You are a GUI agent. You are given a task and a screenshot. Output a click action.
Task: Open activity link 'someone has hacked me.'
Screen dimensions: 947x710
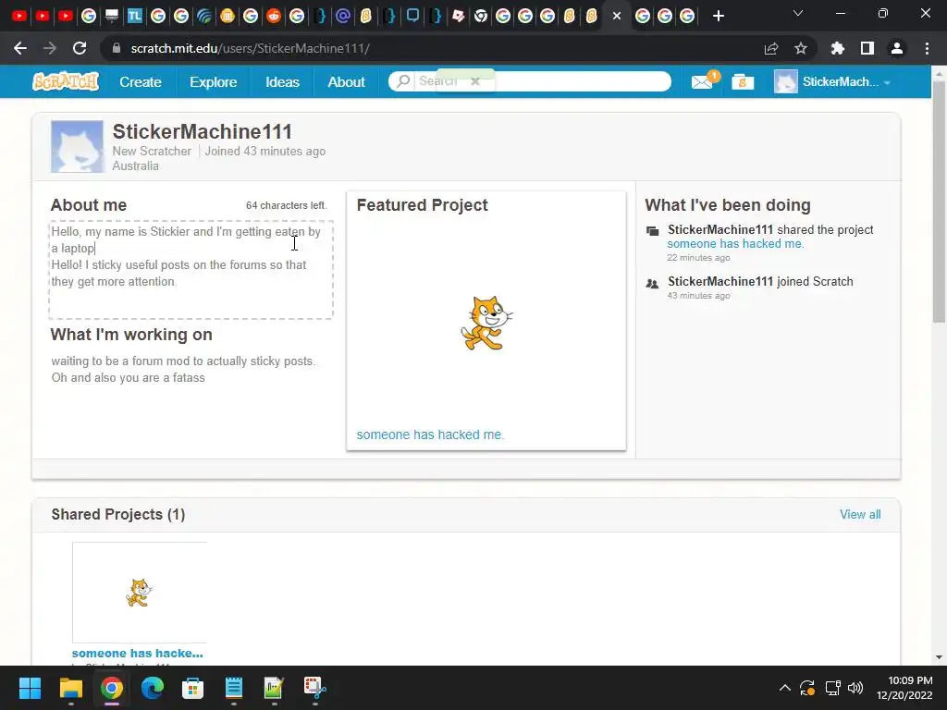(x=735, y=244)
